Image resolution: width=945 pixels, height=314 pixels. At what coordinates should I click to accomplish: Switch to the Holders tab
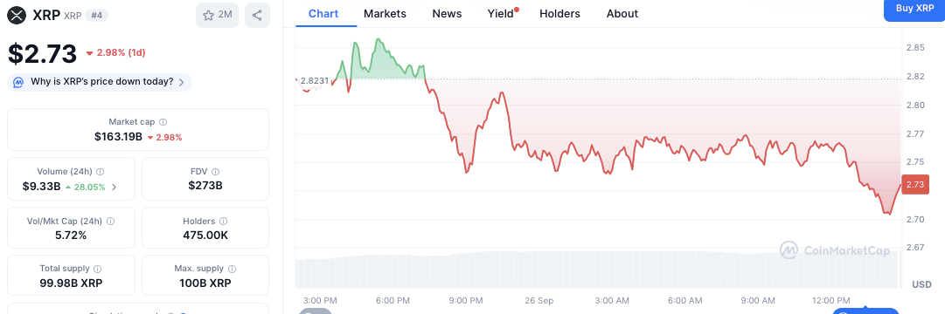pos(559,14)
